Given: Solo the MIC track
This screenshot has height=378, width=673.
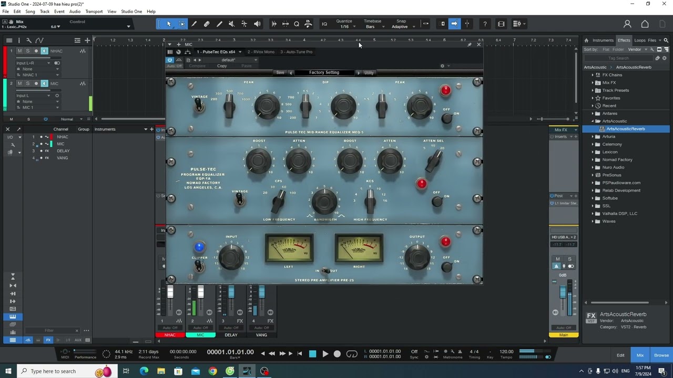Looking at the screenshot, I should [x=27, y=83].
